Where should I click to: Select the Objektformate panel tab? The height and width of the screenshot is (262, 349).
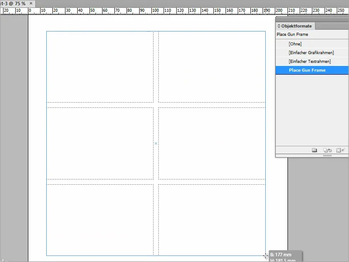(295, 26)
